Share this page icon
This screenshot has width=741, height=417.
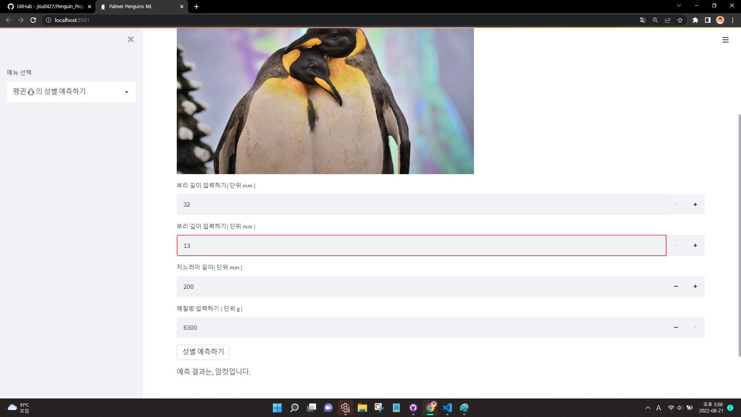pos(668,20)
